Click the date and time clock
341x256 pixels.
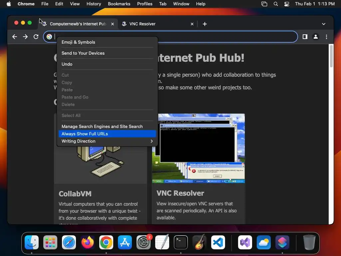click(315, 4)
